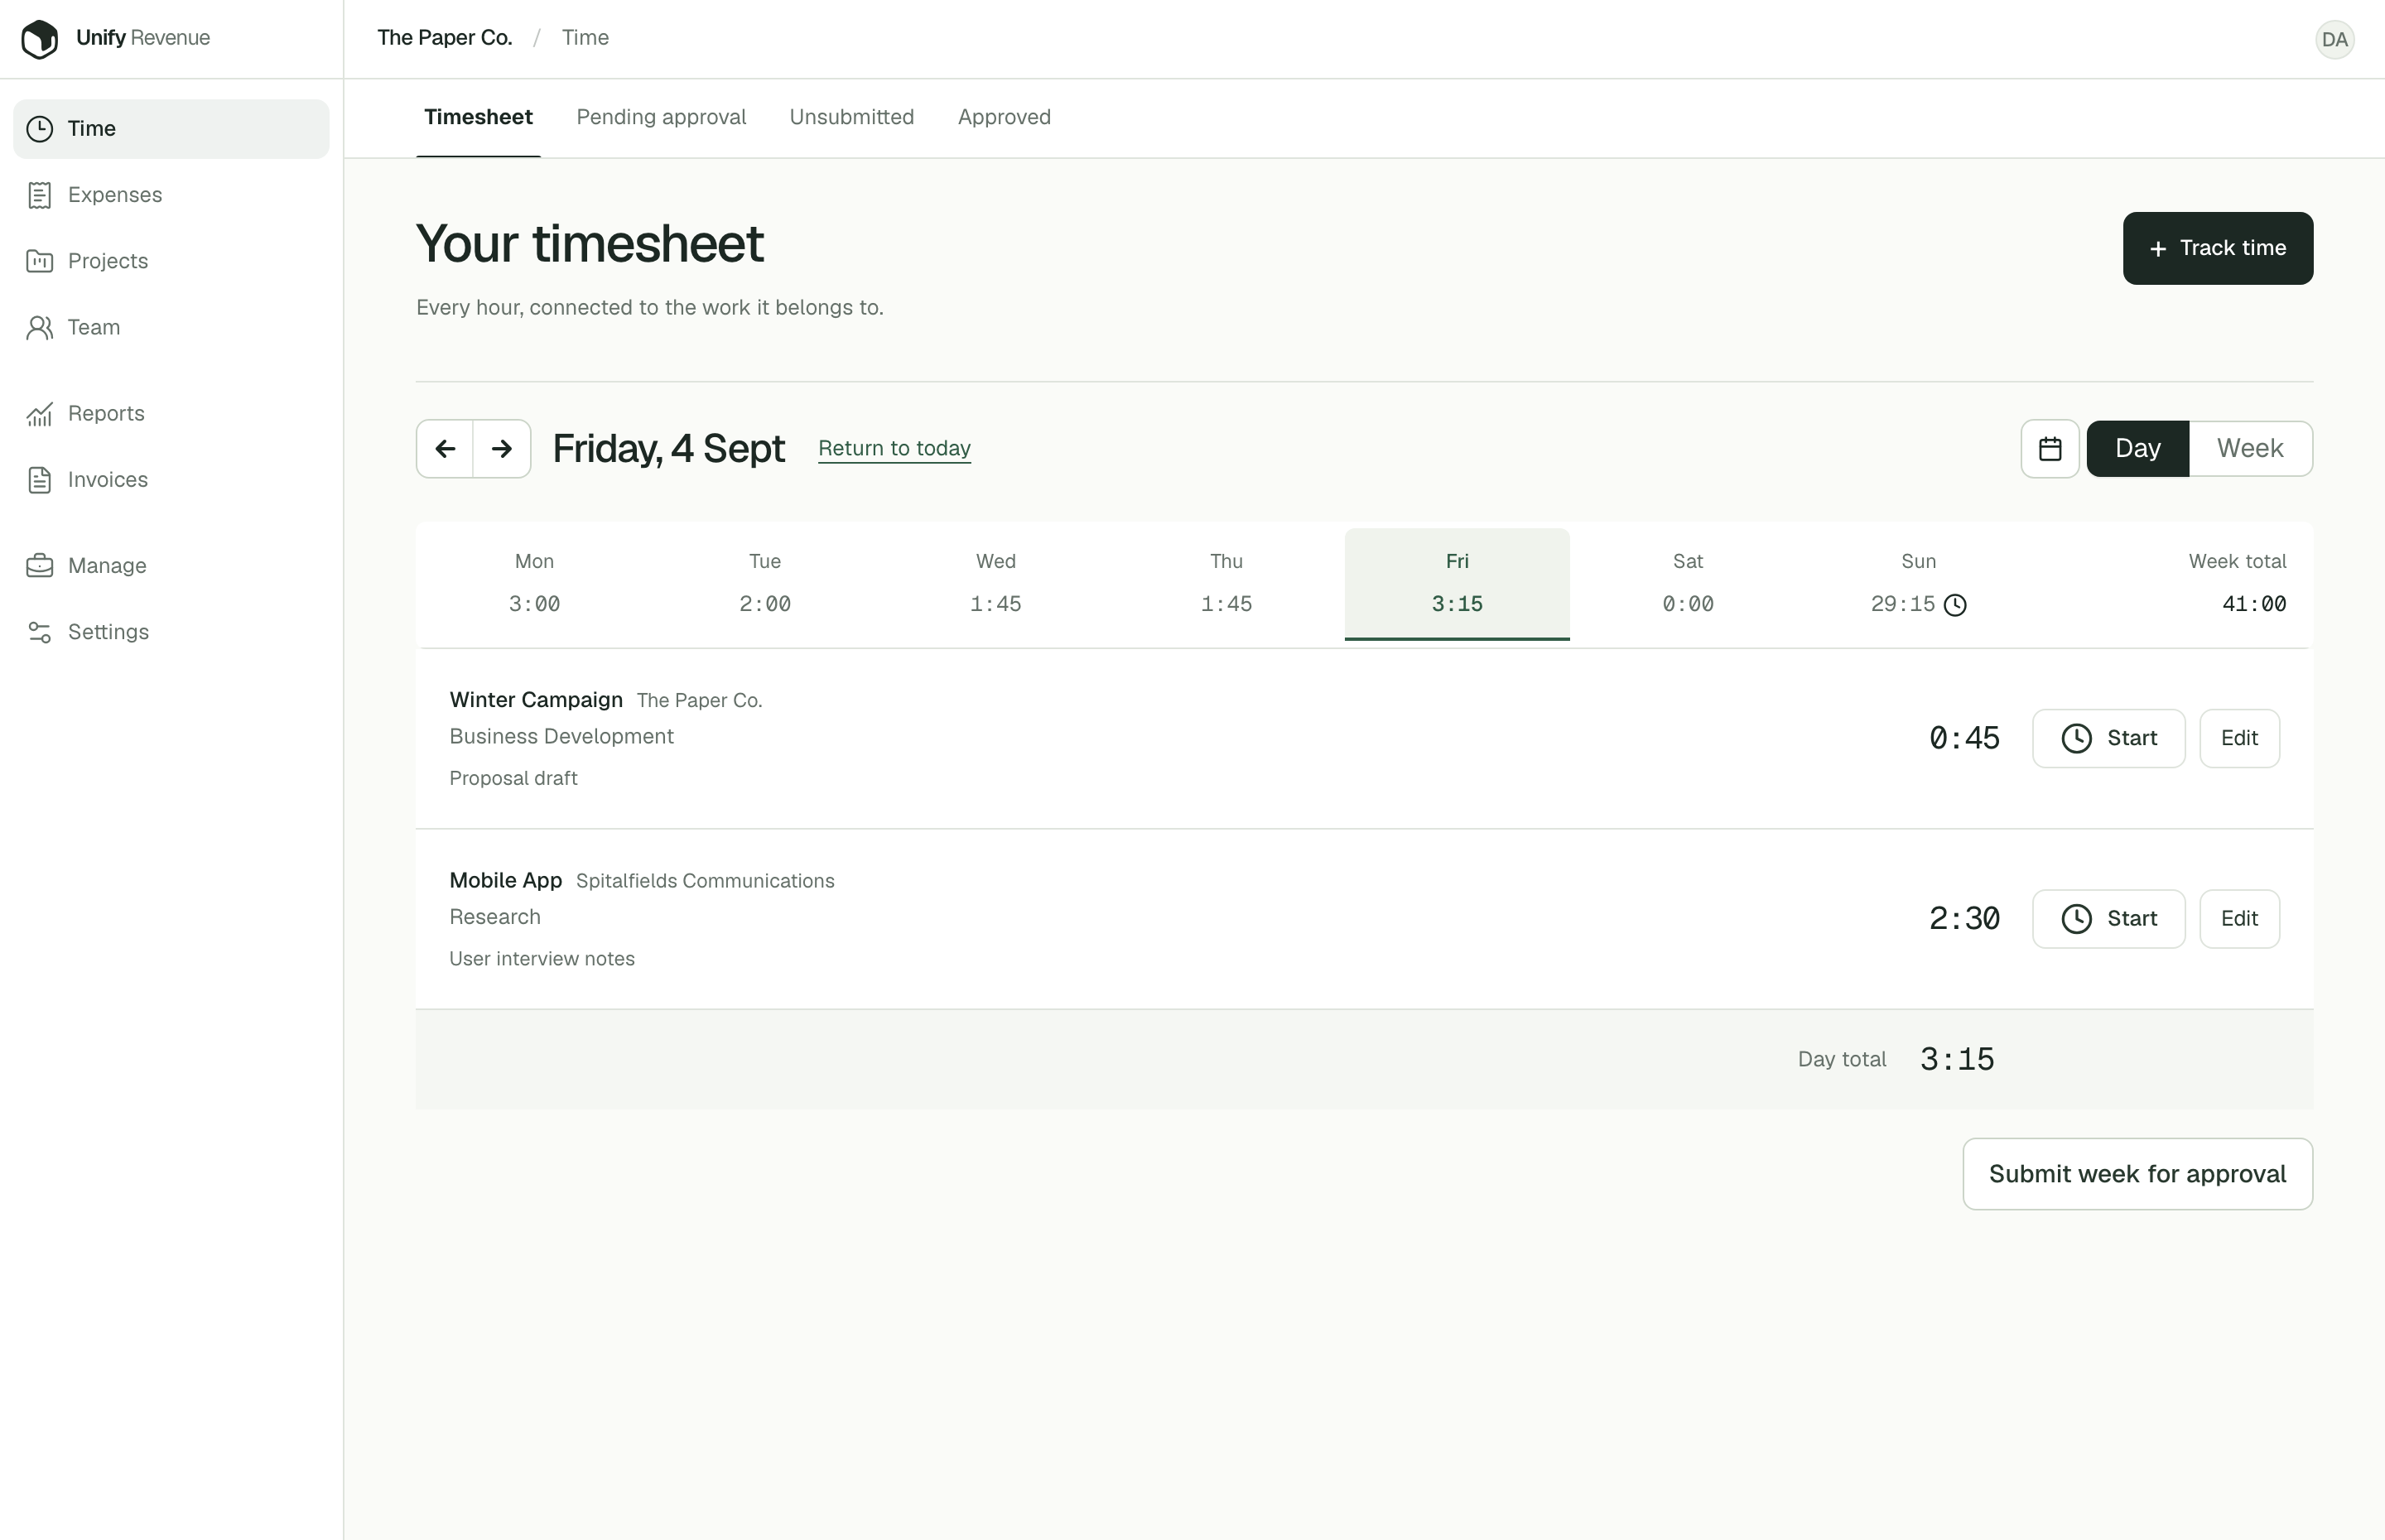Image resolution: width=2385 pixels, height=1540 pixels.
Task: Open Time in the sidebar
Action: coord(171,129)
